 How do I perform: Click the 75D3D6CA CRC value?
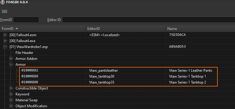(x=178, y=35)
